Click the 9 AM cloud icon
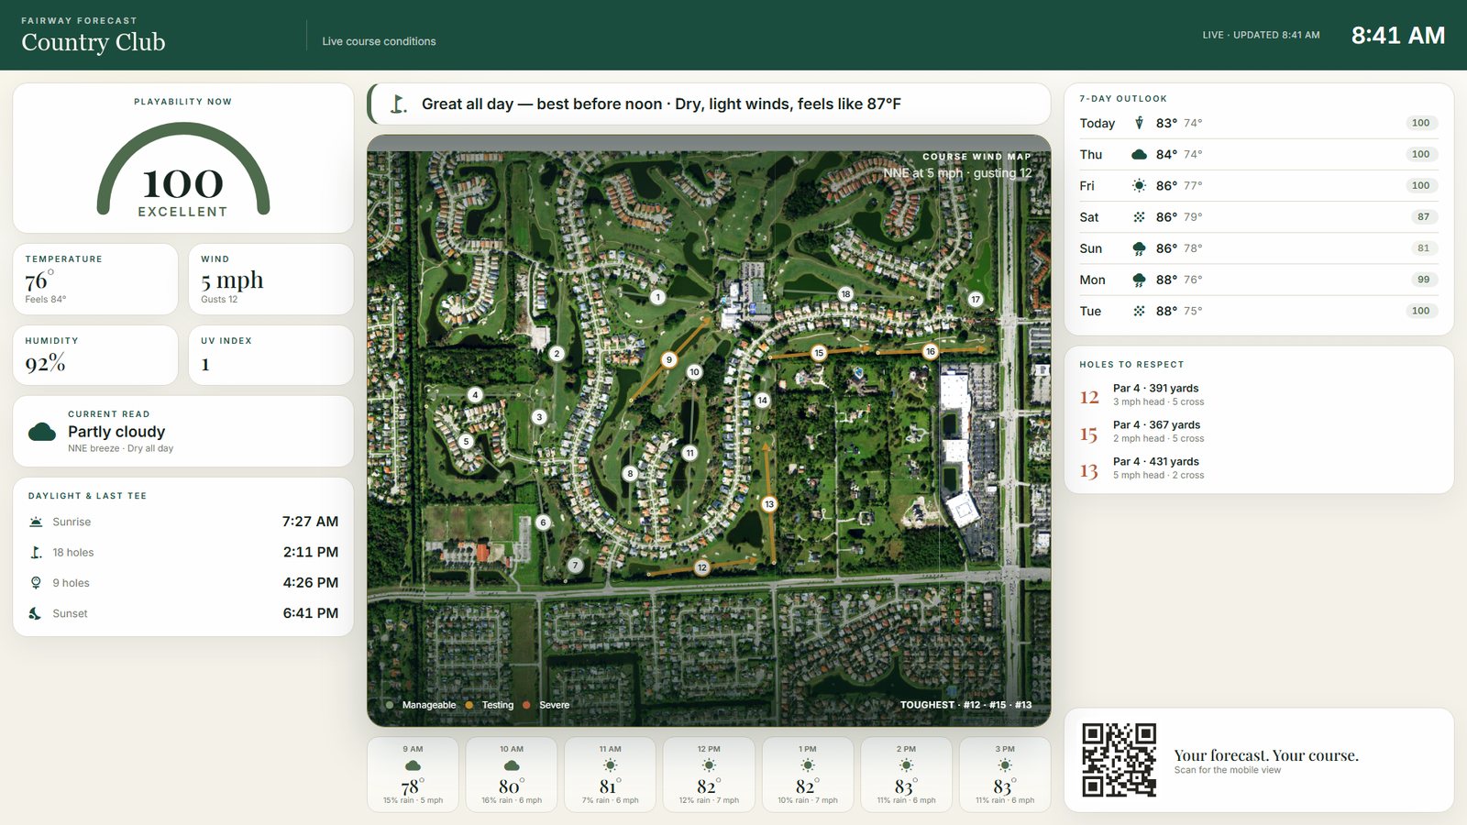The height and width of the screenshot is (825, 1467). click(x=413, y=765)
